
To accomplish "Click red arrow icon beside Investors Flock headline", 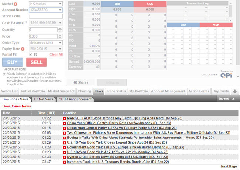I will (64, 162).
